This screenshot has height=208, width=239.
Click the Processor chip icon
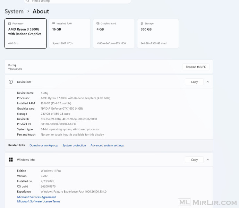[x=9, y=24]
